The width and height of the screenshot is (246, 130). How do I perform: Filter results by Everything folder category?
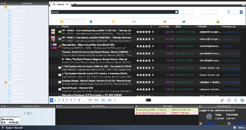pos(73,21)
